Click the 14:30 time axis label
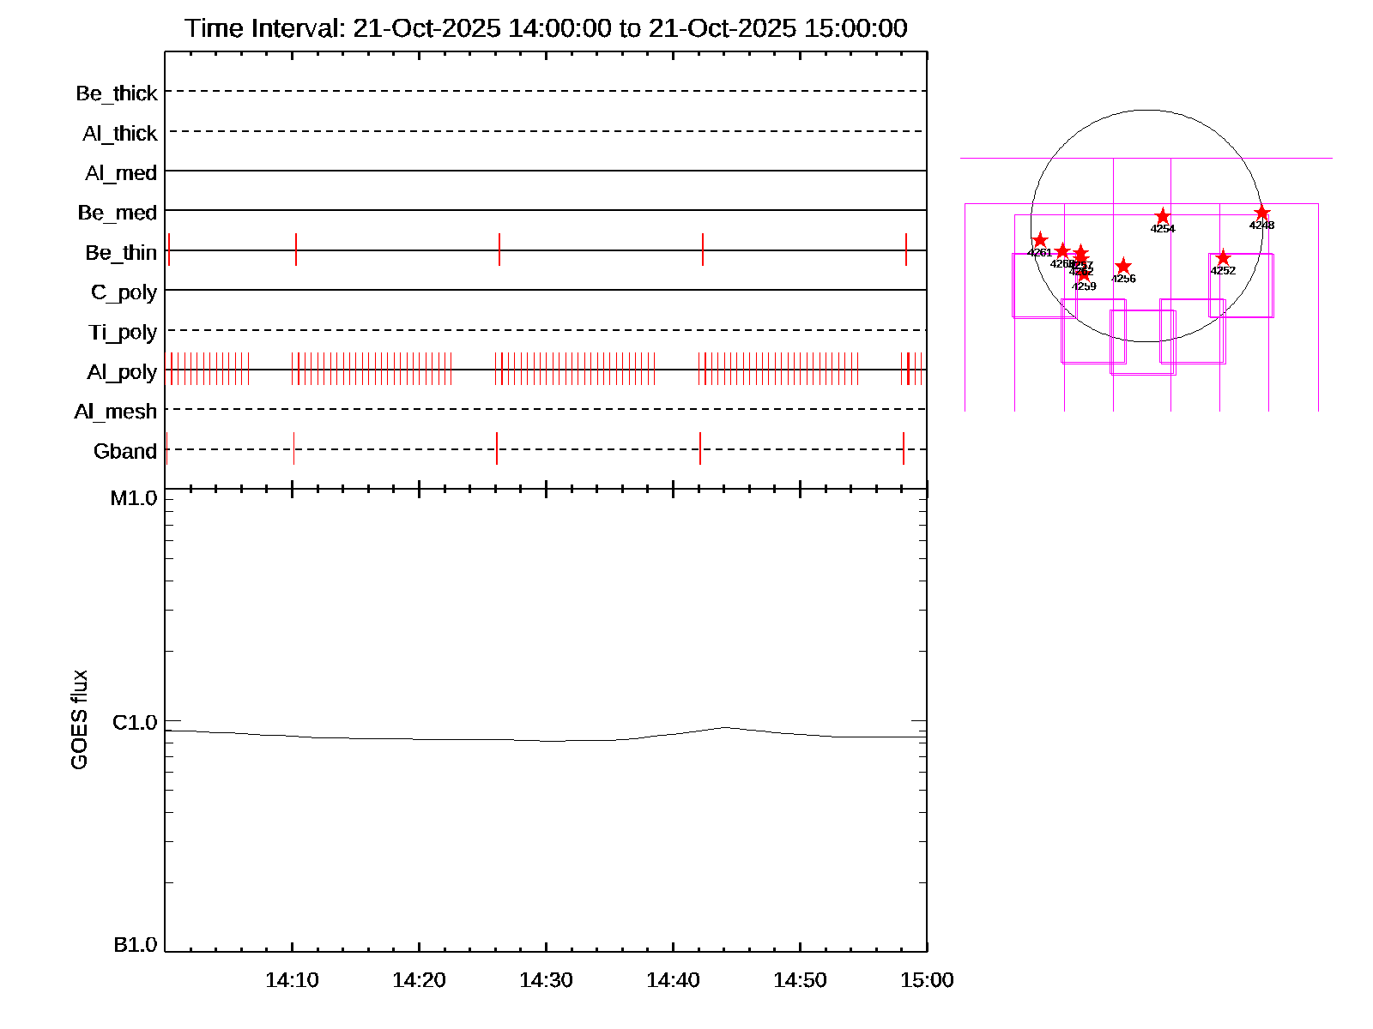The image size is (1373, 1029). [546, 980]
